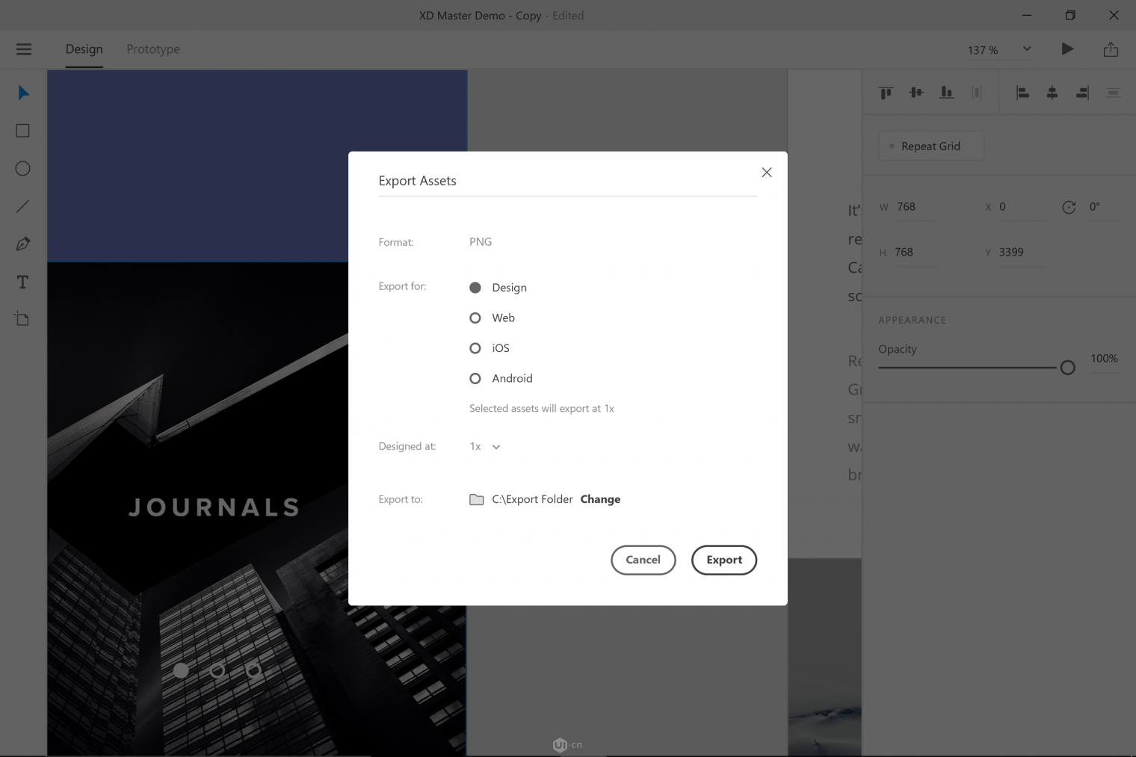The height and width of the screenshot is (757, 1136).
Task: Open the hamburger menu
Action: tap(23, 49)
